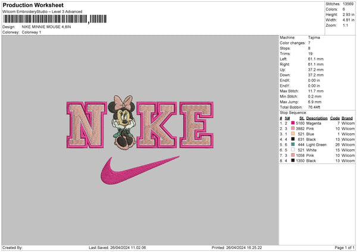Click the 'Created By:' footer label
Image resolution: width=357 pixels, height=252 pixels.
[12, 247]
